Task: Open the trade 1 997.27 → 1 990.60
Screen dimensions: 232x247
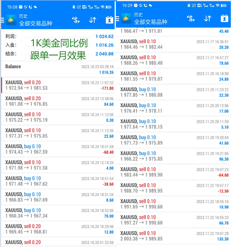Action: coord(174,220)
